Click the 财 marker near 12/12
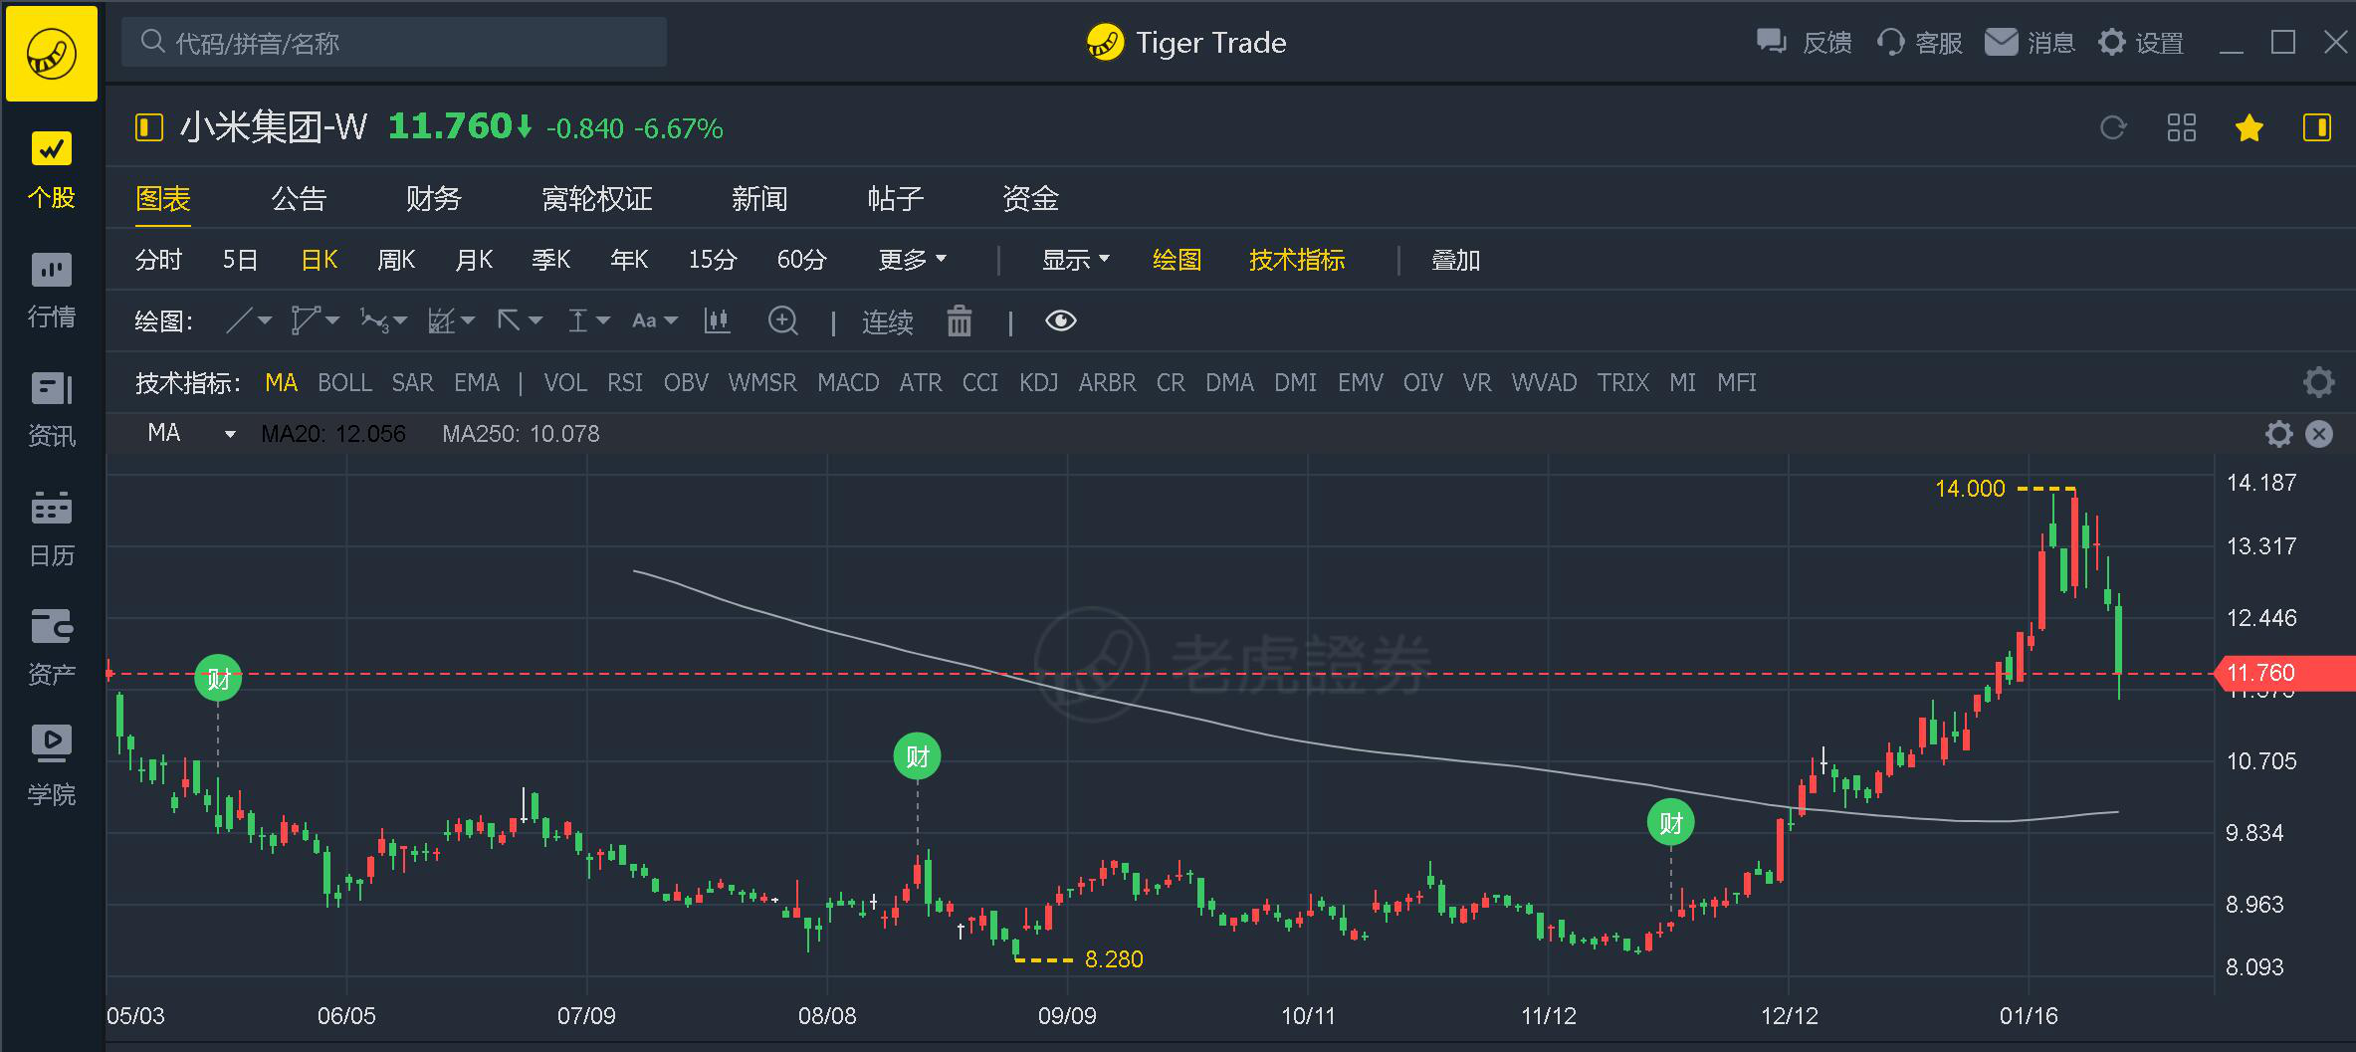2356x1052 pixels. 1670,822
